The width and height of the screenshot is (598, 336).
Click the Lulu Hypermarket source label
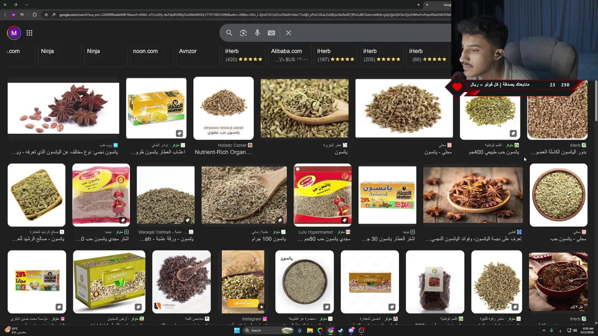pos(316,232)
